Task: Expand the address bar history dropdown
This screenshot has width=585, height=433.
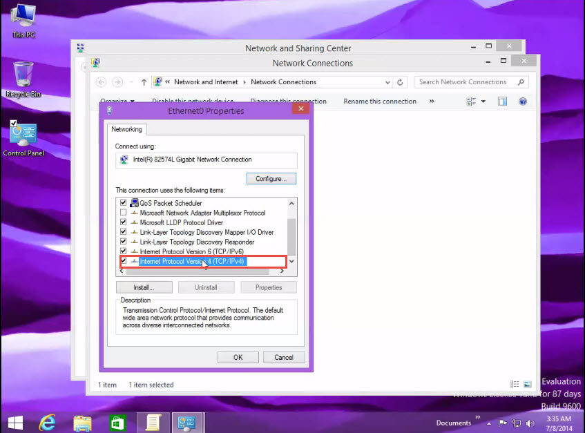Action: coord(387,82)
